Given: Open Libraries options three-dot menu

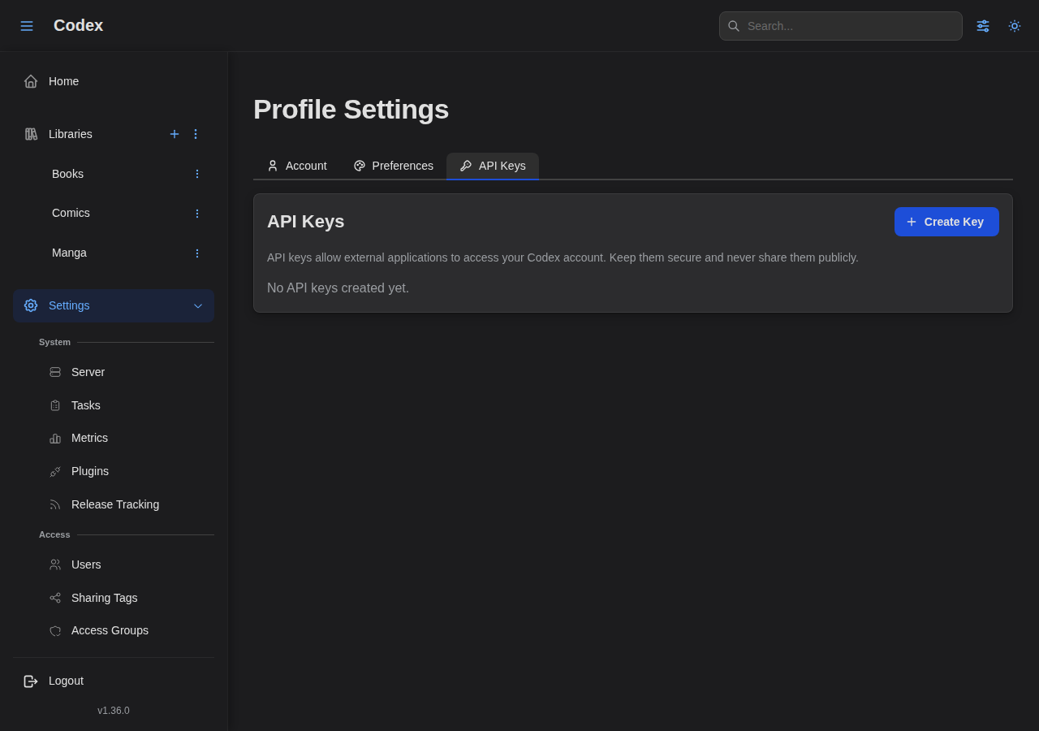Looking at the screenshot, I should [196, 134].
